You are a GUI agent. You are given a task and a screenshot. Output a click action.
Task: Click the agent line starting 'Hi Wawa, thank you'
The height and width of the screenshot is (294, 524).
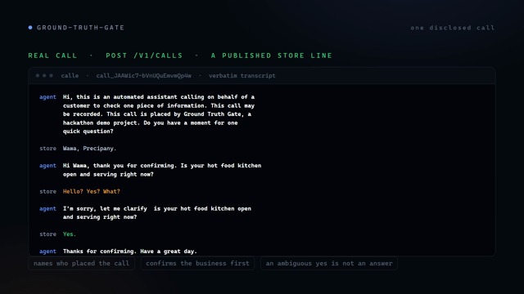coord(162,170)
